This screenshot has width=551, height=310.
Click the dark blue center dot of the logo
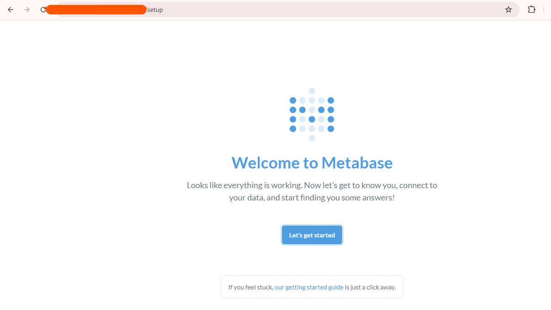(x=312, y=119)
